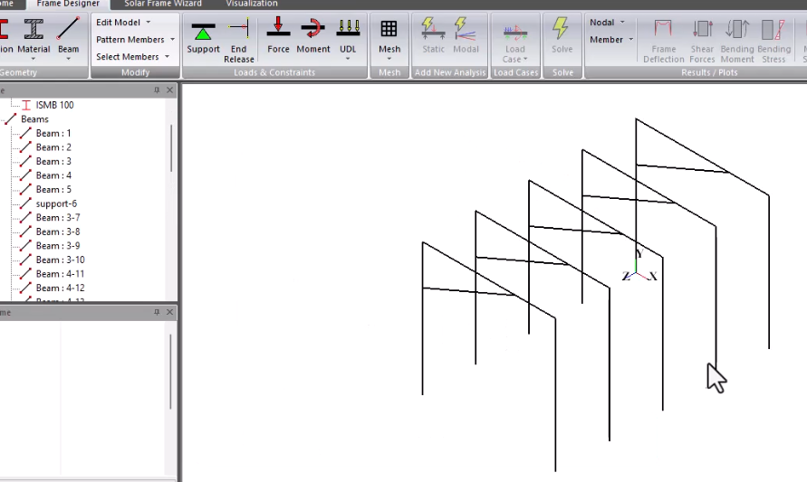Run the Solve command
The width and height of the screenshot is (807, 482).
(562, 35)
